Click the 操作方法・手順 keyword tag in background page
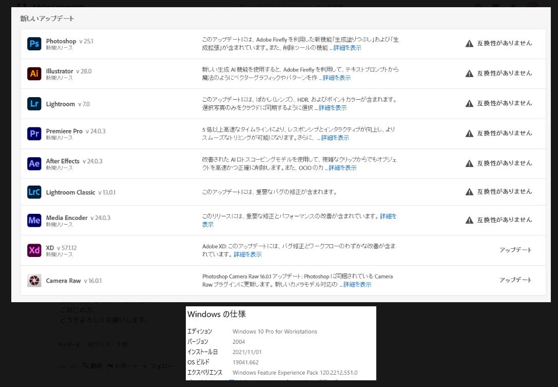The image size is (558, 387). [107, 344]
